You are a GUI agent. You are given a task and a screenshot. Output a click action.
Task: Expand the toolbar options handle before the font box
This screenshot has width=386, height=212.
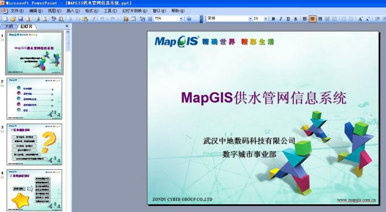click(x=201, y=19)
